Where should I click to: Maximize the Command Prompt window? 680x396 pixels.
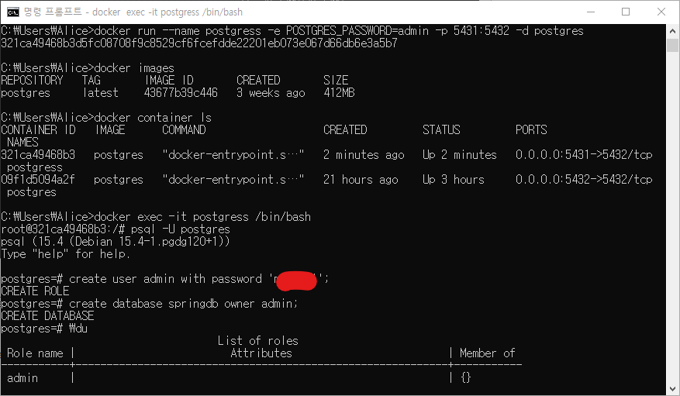tap(626, 12)
